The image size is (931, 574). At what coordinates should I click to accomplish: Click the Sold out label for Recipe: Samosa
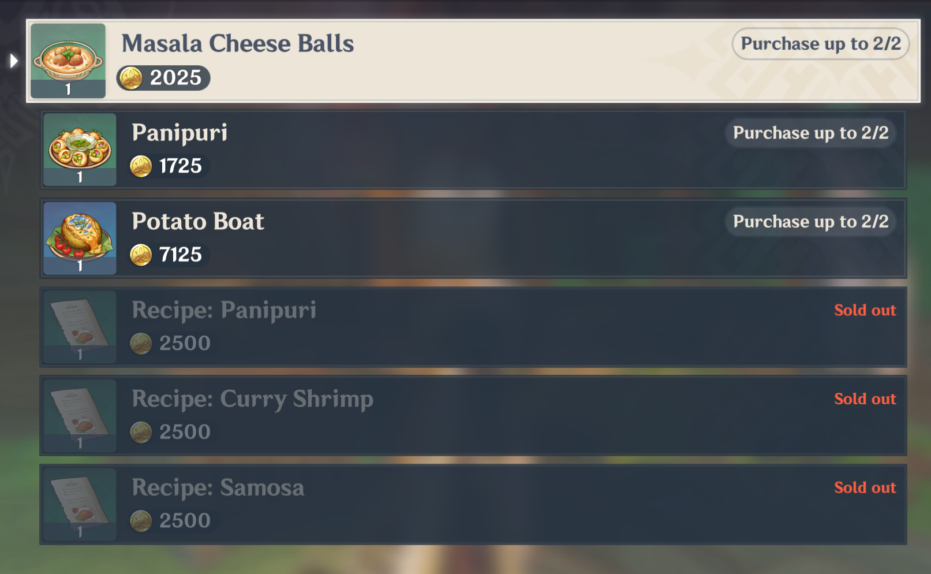tap(865, 487)
